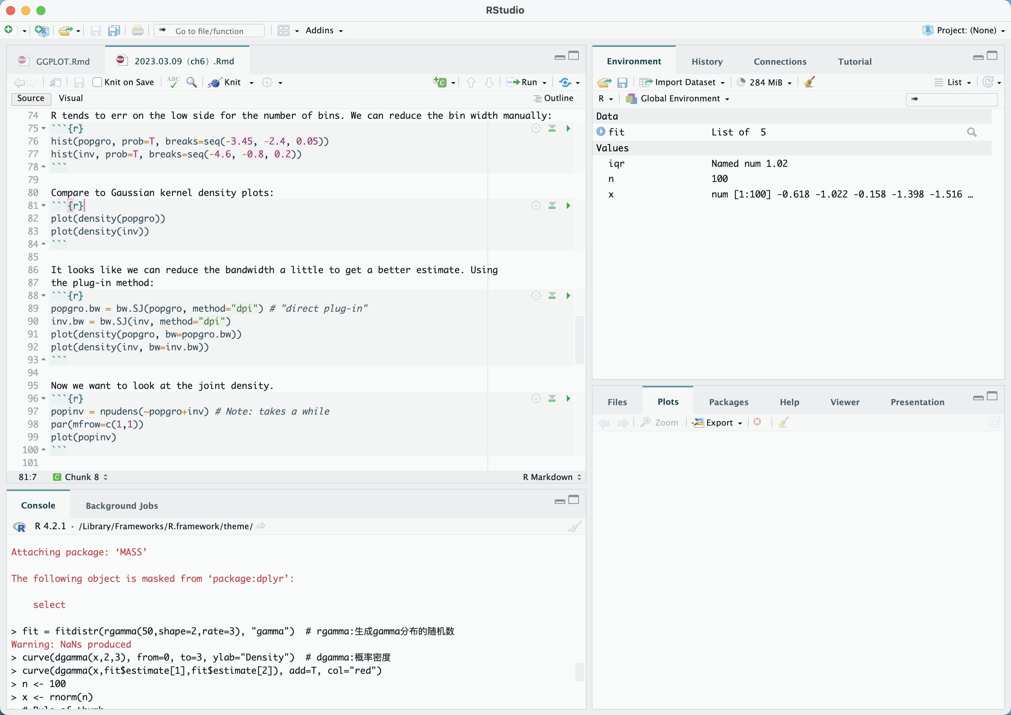The width and height of the screenshot is (1011, 715).
Task: Click the Search icon in the editor
Action: [x=192, y=82]
